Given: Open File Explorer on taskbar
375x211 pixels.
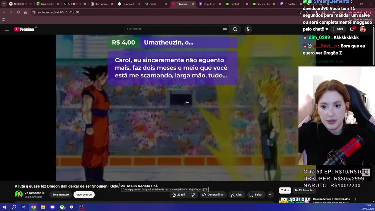Looking at the screenshot, I should coord(43,207).
